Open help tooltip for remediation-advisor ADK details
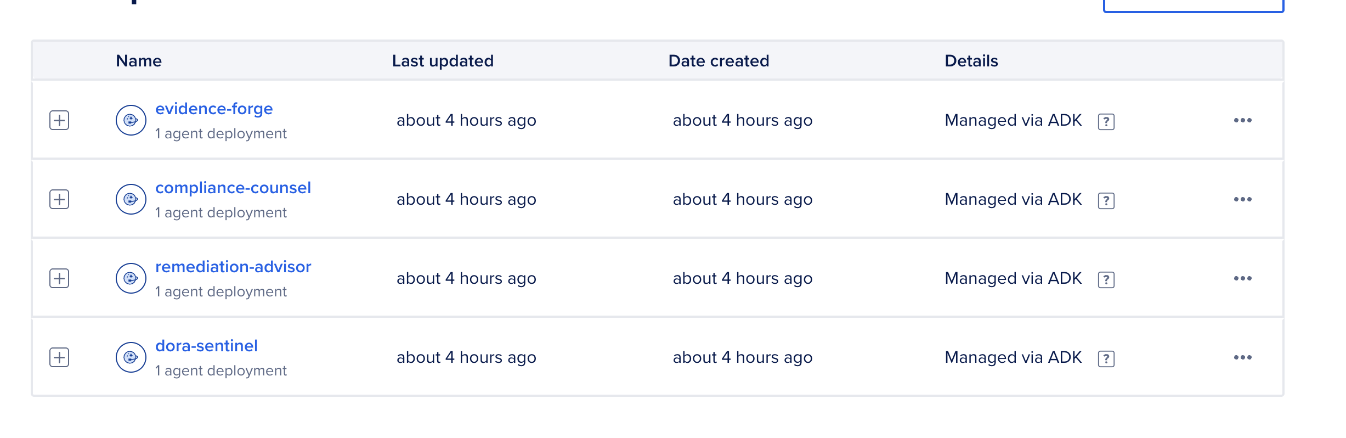 click(1106, 279)
